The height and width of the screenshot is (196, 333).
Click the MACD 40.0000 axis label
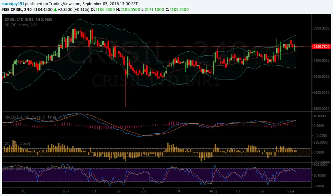click(320, 116)
